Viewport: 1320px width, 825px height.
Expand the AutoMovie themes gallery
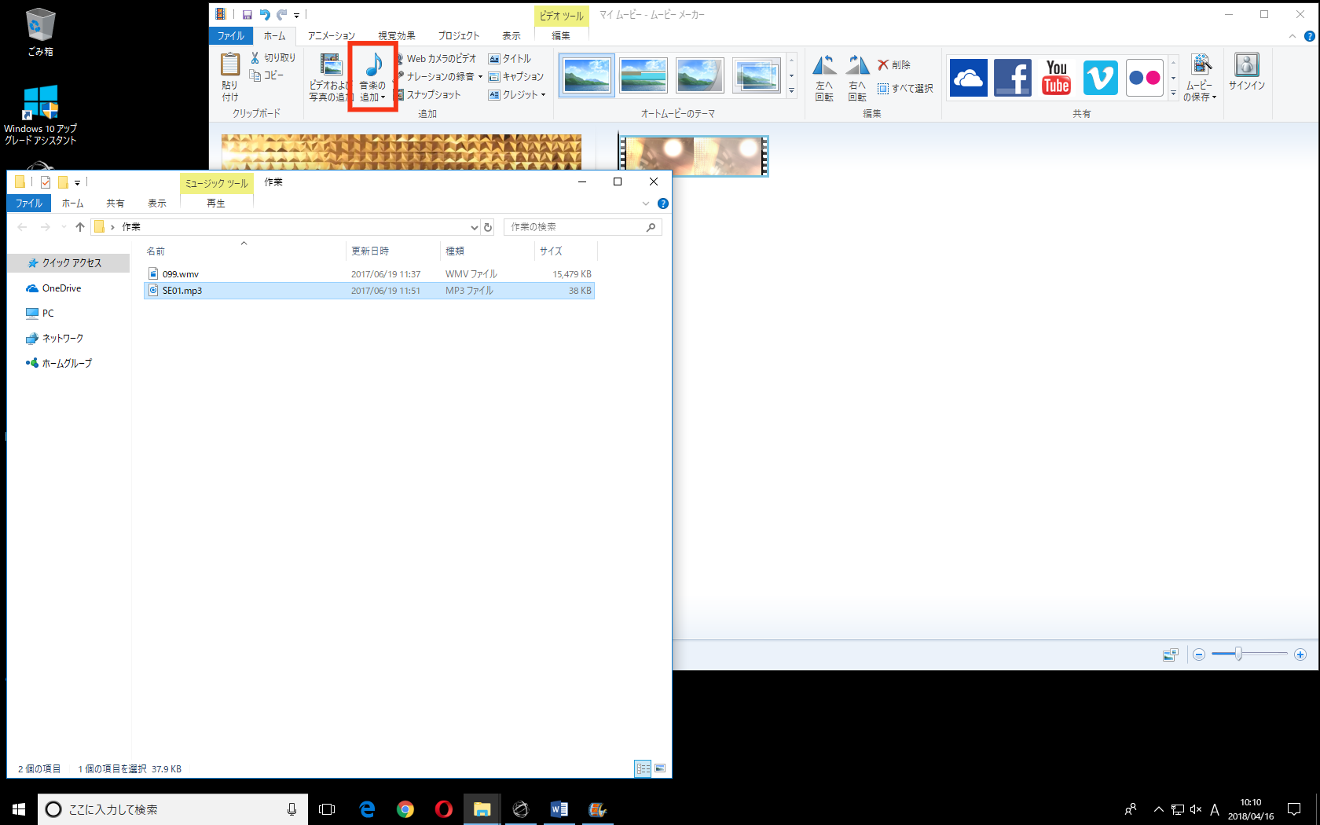[x=791, y=92]
